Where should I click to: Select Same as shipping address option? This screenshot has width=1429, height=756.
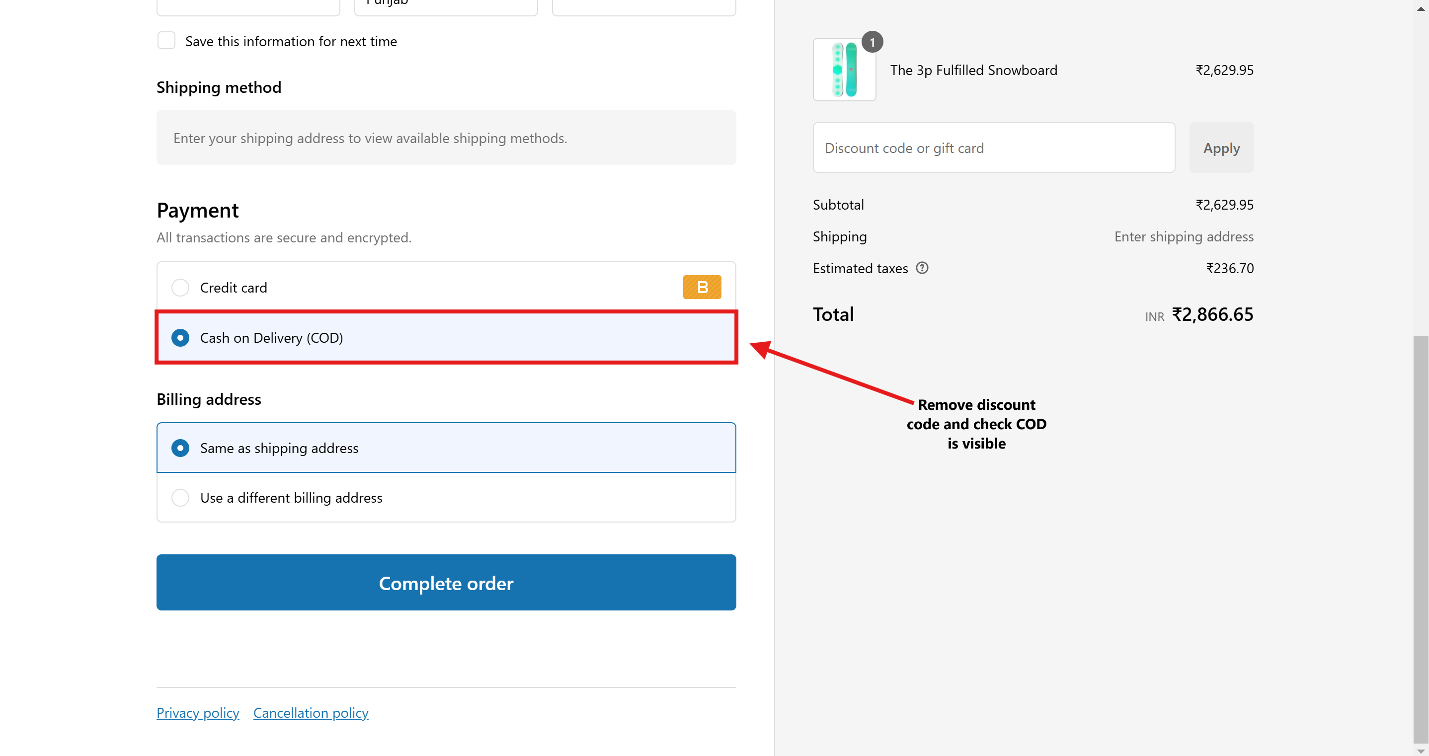click(180, 448)
